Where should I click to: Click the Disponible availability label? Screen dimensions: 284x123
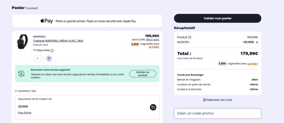click(x=43, y=50)
